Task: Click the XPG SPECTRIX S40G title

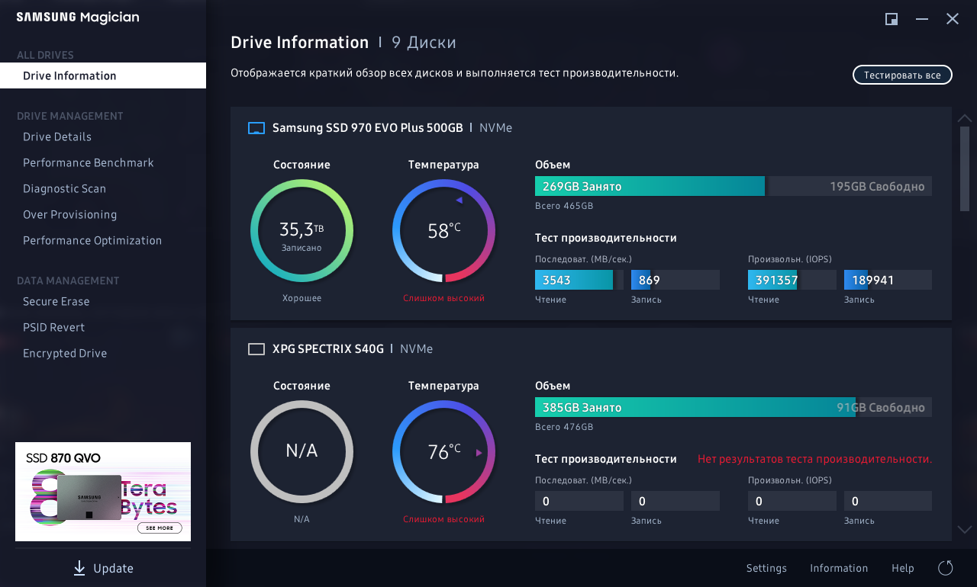Action: click(328, 349)
